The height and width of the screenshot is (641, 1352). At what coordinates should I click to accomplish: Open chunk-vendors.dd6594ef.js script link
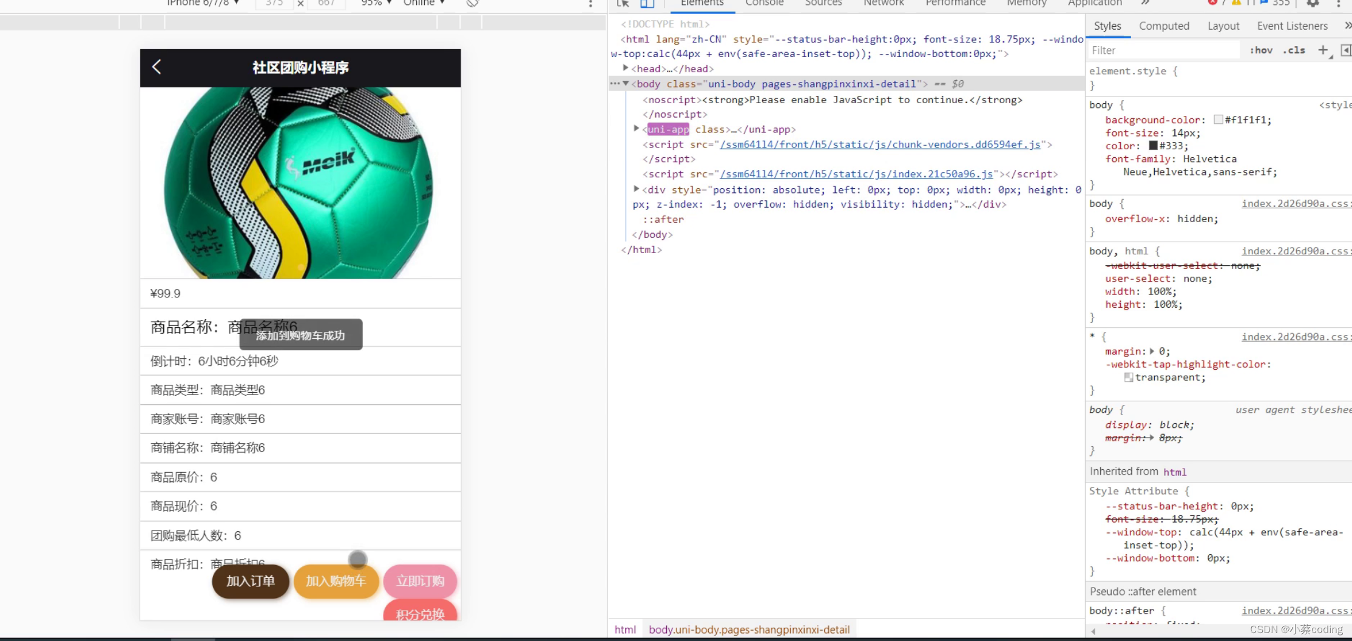click(880, 144)
